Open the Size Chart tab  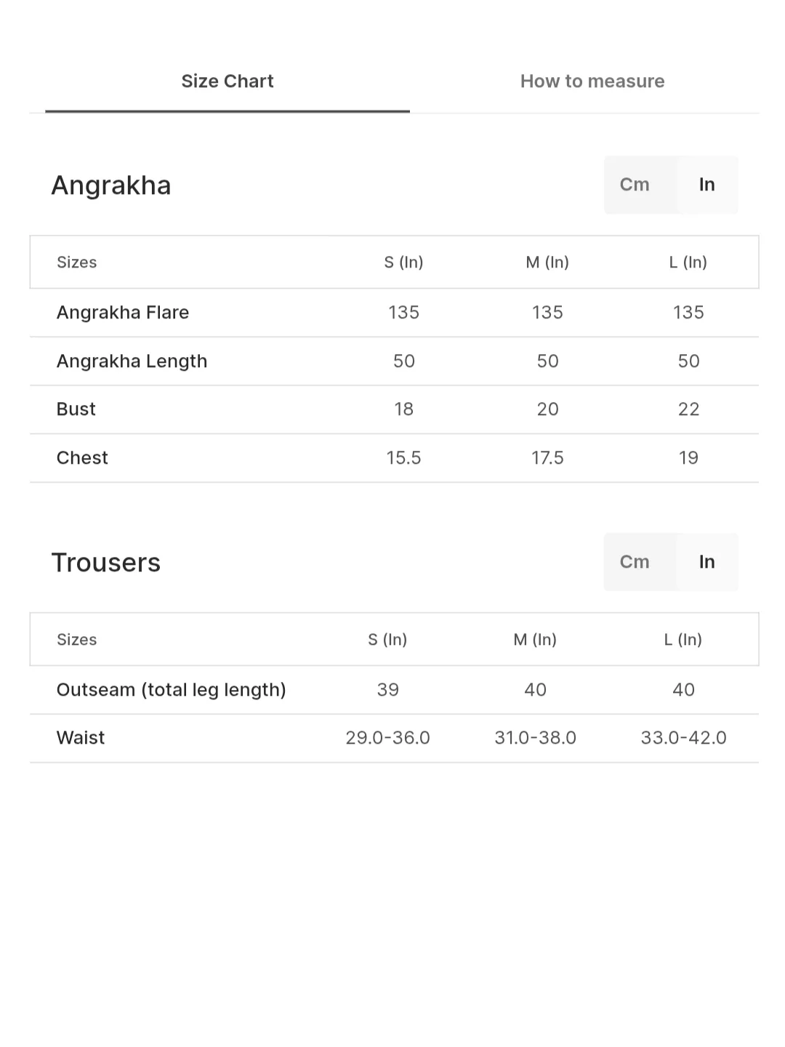point(227,81)
